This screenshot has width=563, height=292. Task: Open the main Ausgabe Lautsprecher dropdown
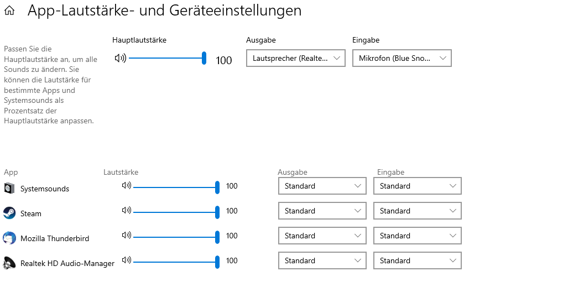[296, 58]
